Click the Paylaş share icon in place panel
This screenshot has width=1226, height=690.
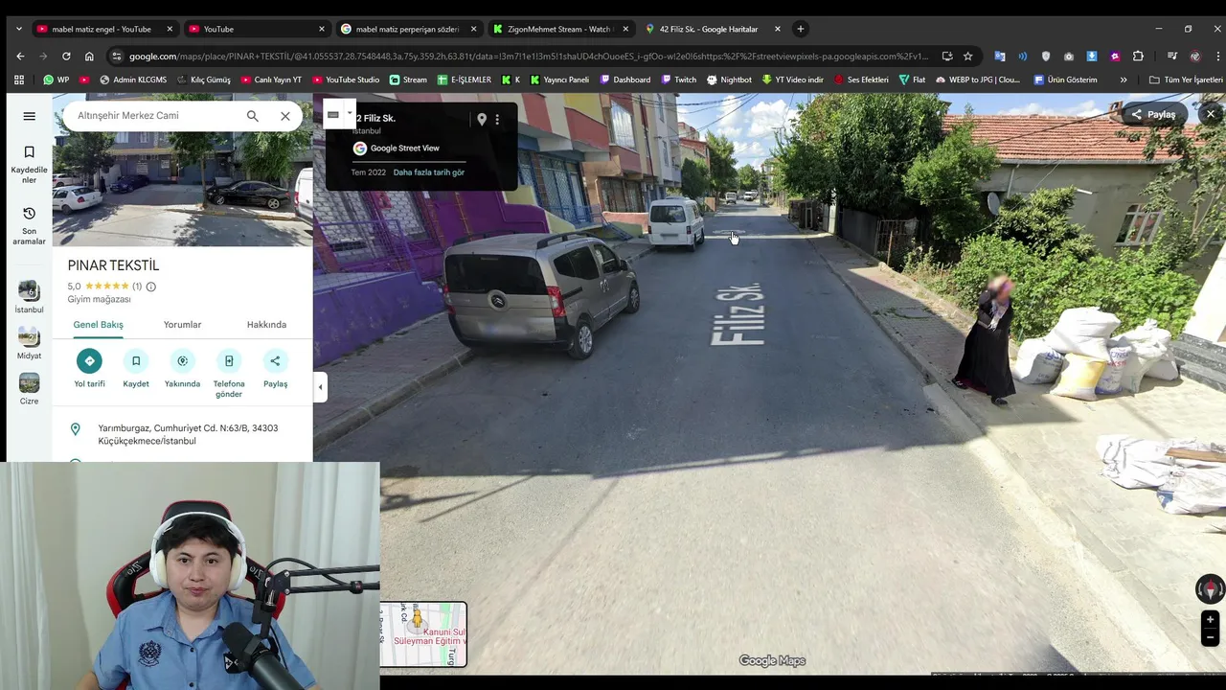coord(275,360)
